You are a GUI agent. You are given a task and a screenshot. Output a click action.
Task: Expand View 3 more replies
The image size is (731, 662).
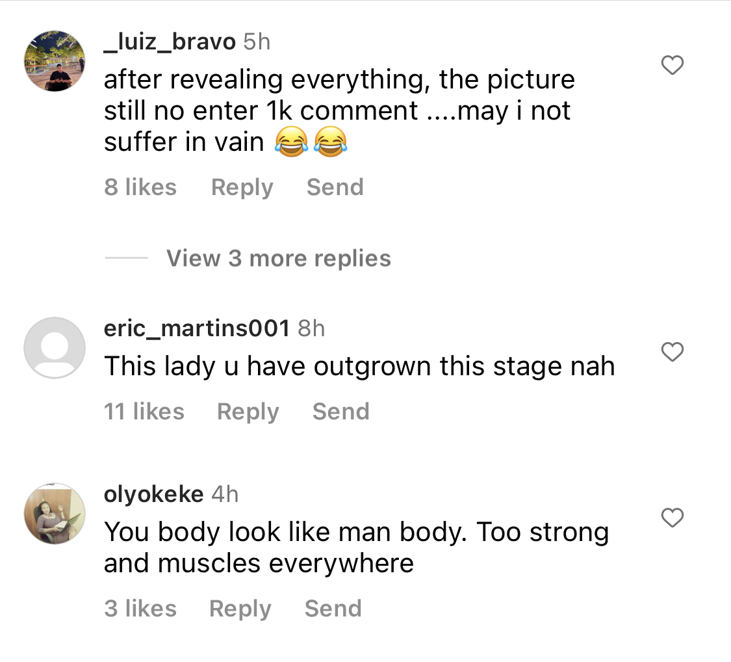pos(278,258)
